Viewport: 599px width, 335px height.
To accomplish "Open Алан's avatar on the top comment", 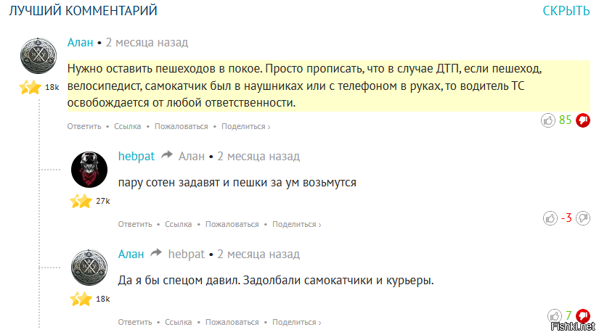I will coord(39,57).
